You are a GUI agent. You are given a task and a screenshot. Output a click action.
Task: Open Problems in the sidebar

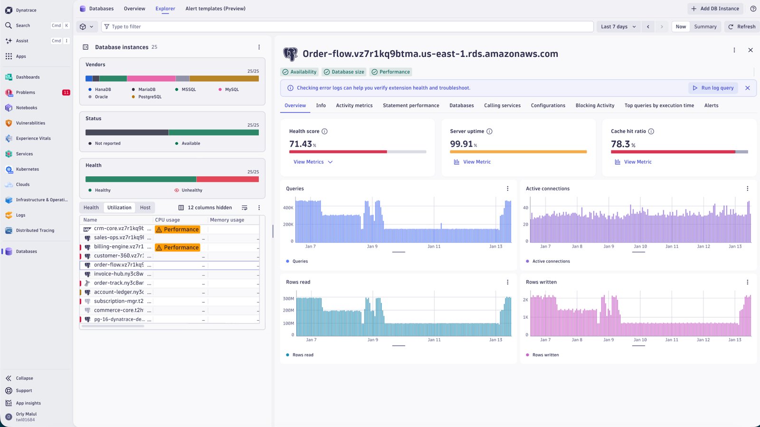tap(26, 93)
